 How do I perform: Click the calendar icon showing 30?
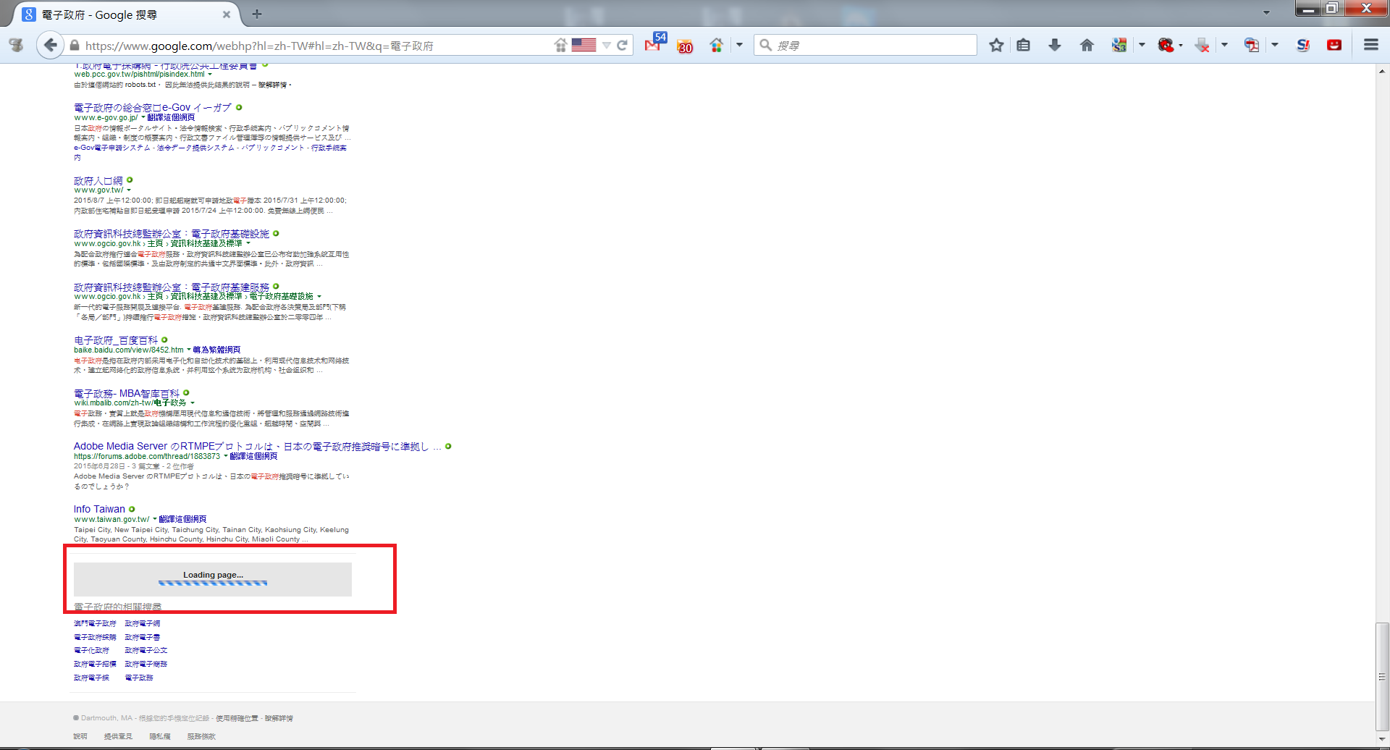click(685, 46)
